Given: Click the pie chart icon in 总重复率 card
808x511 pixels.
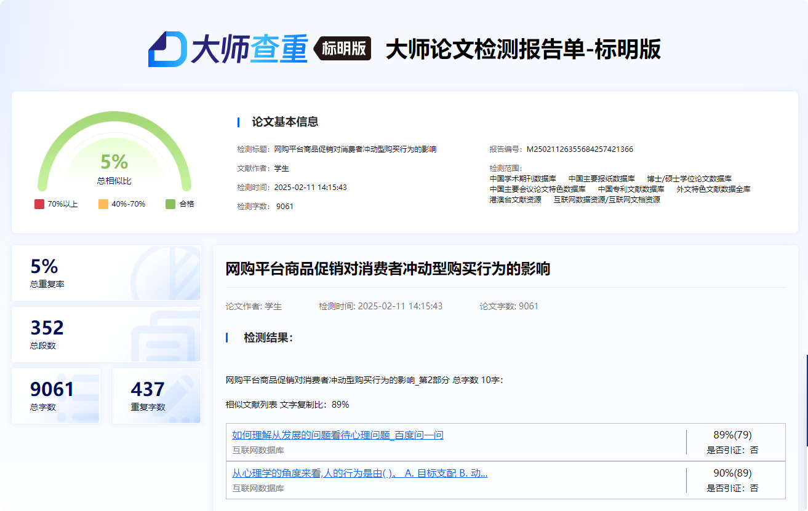Looking at the screenshot, I should coord(165,272).
